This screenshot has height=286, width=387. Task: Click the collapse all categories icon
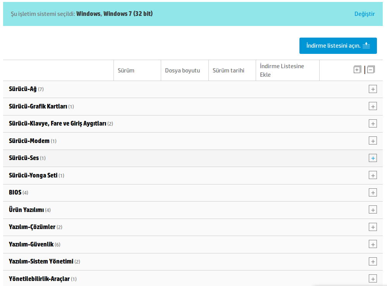(x=371, y=70)
